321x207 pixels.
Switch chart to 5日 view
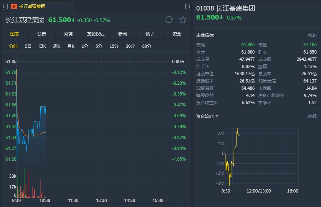point(28,46)
